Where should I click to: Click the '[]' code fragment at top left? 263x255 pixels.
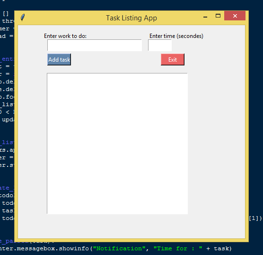6,14
